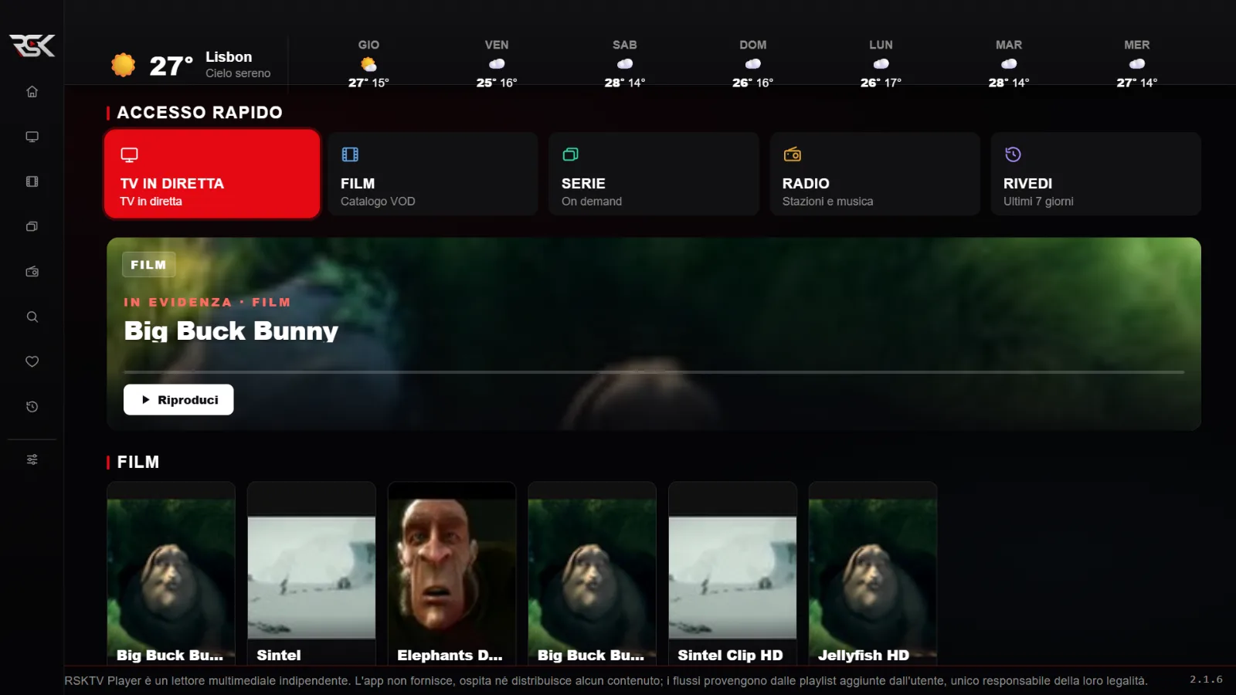
Task: Open the Sintel movie thumbnail
Action: coord(311,573)
